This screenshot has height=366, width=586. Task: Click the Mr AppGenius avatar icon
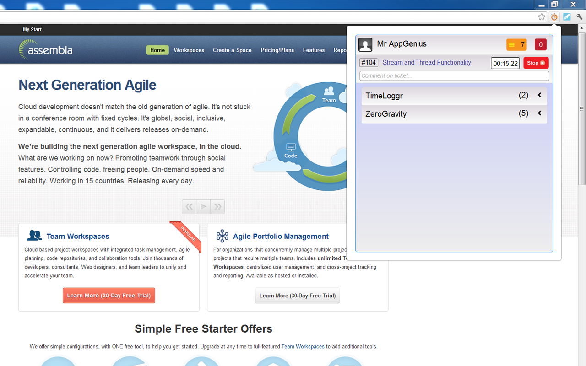click(365, 45)
